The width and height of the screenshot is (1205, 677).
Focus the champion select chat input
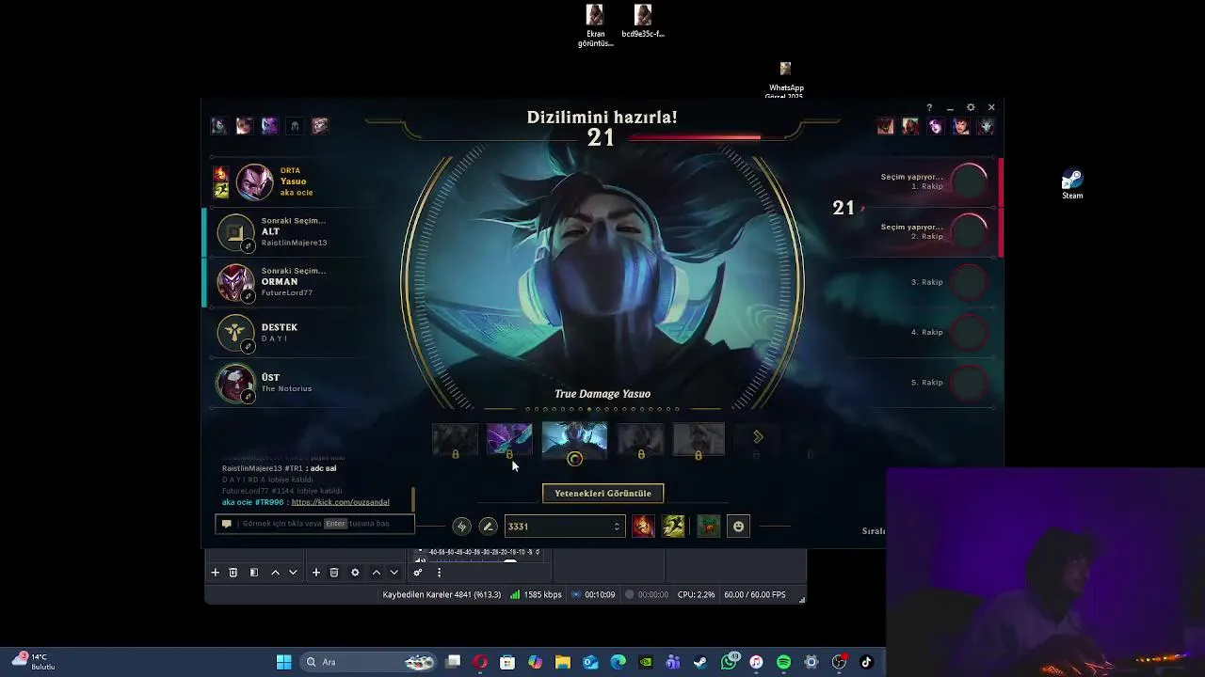tap(314, 524)
